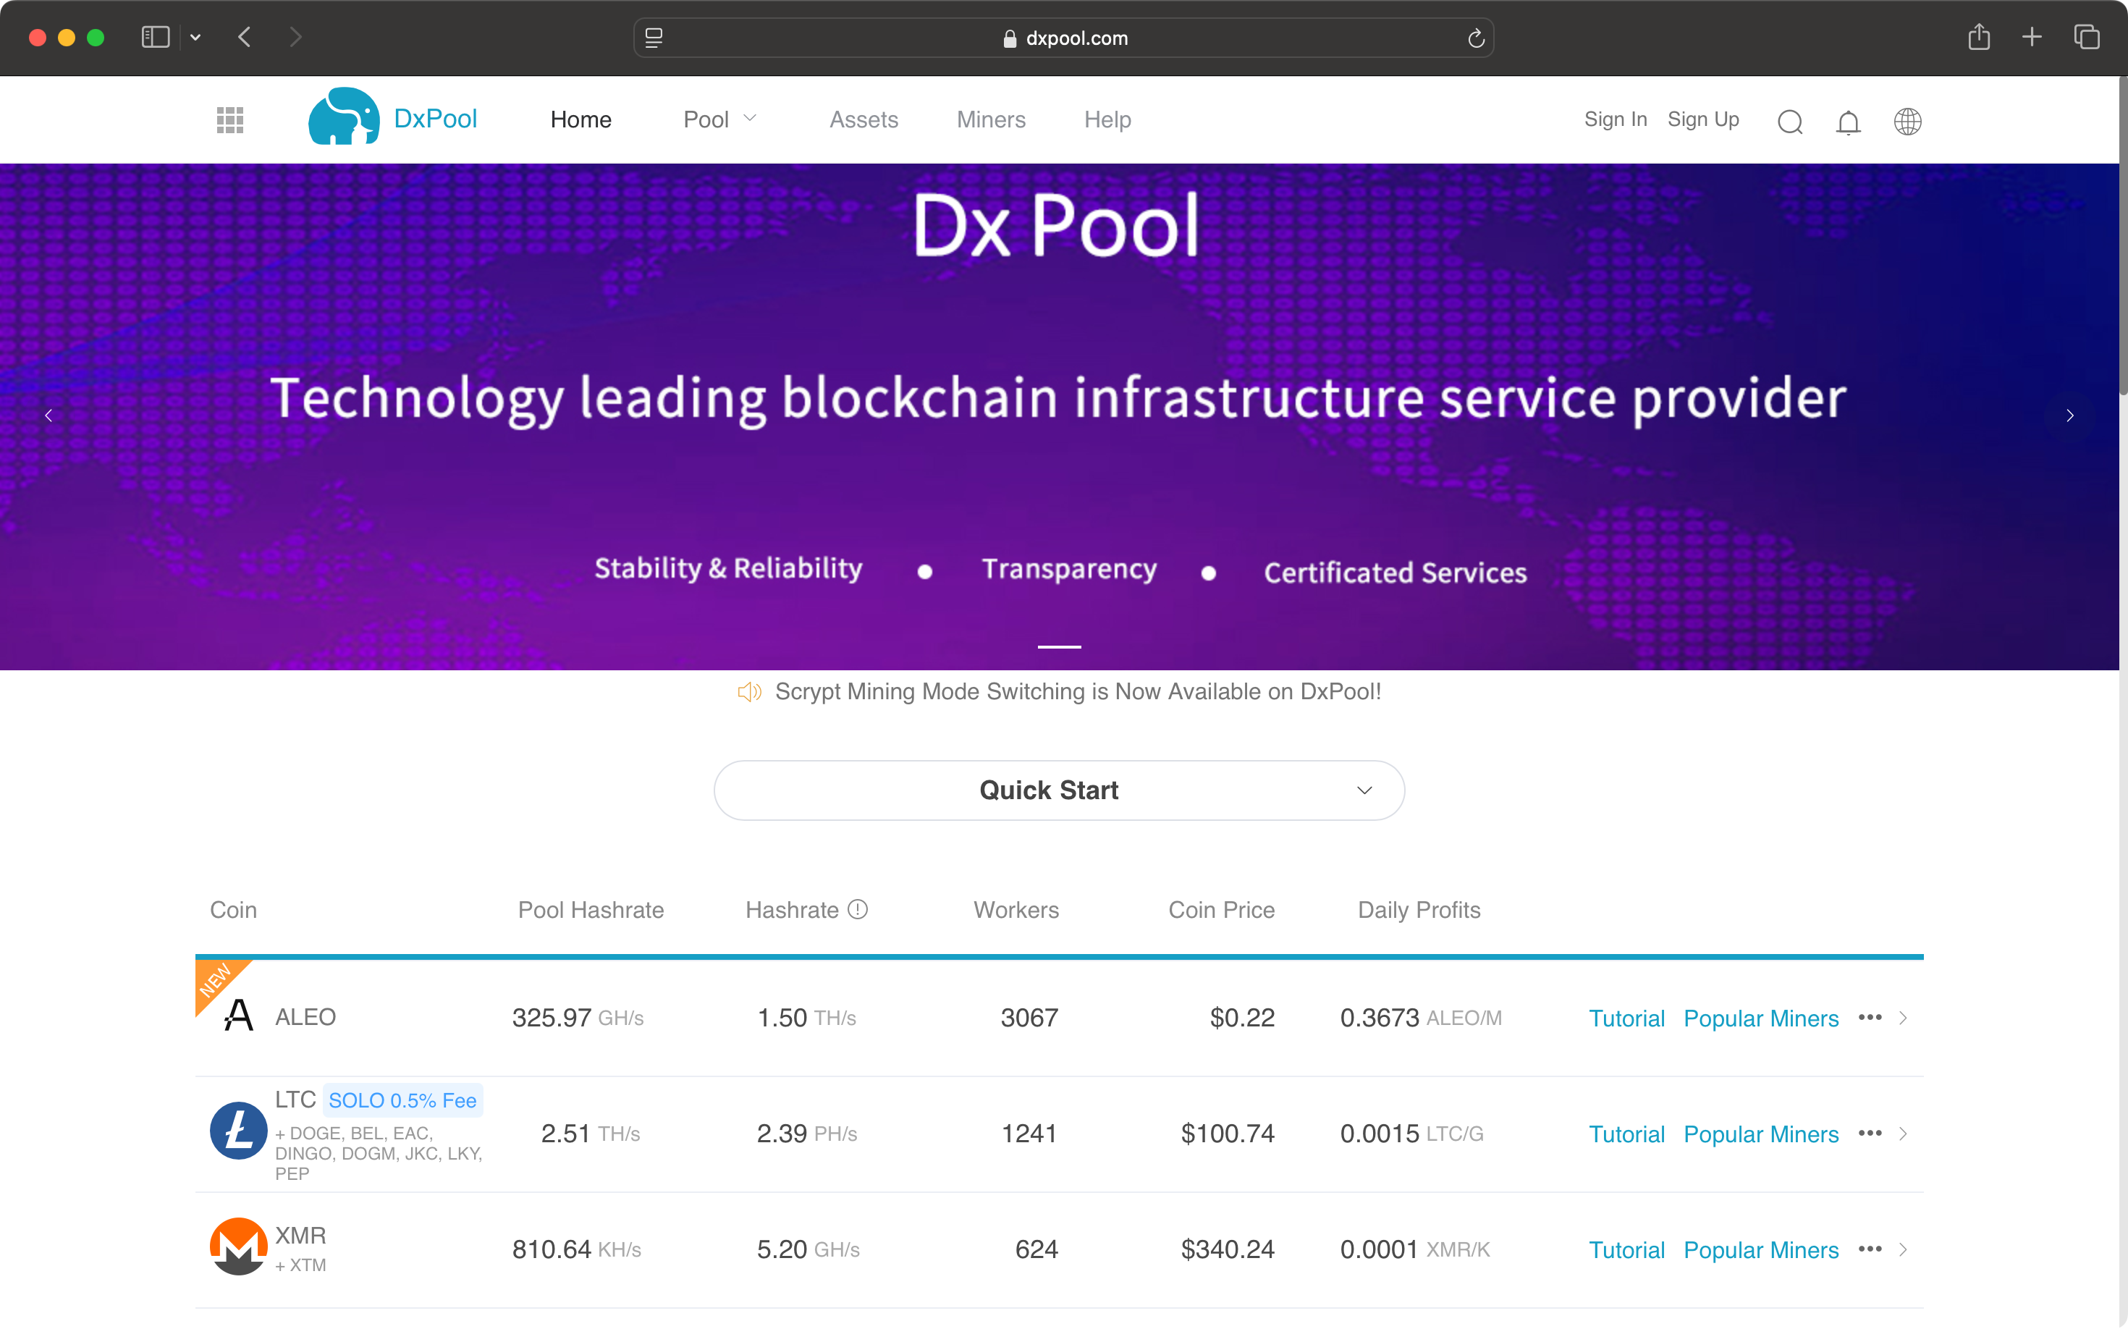The image size is (2128, 1329).
Task: Click the announcement speaker icon
Action: pos(749,692)
